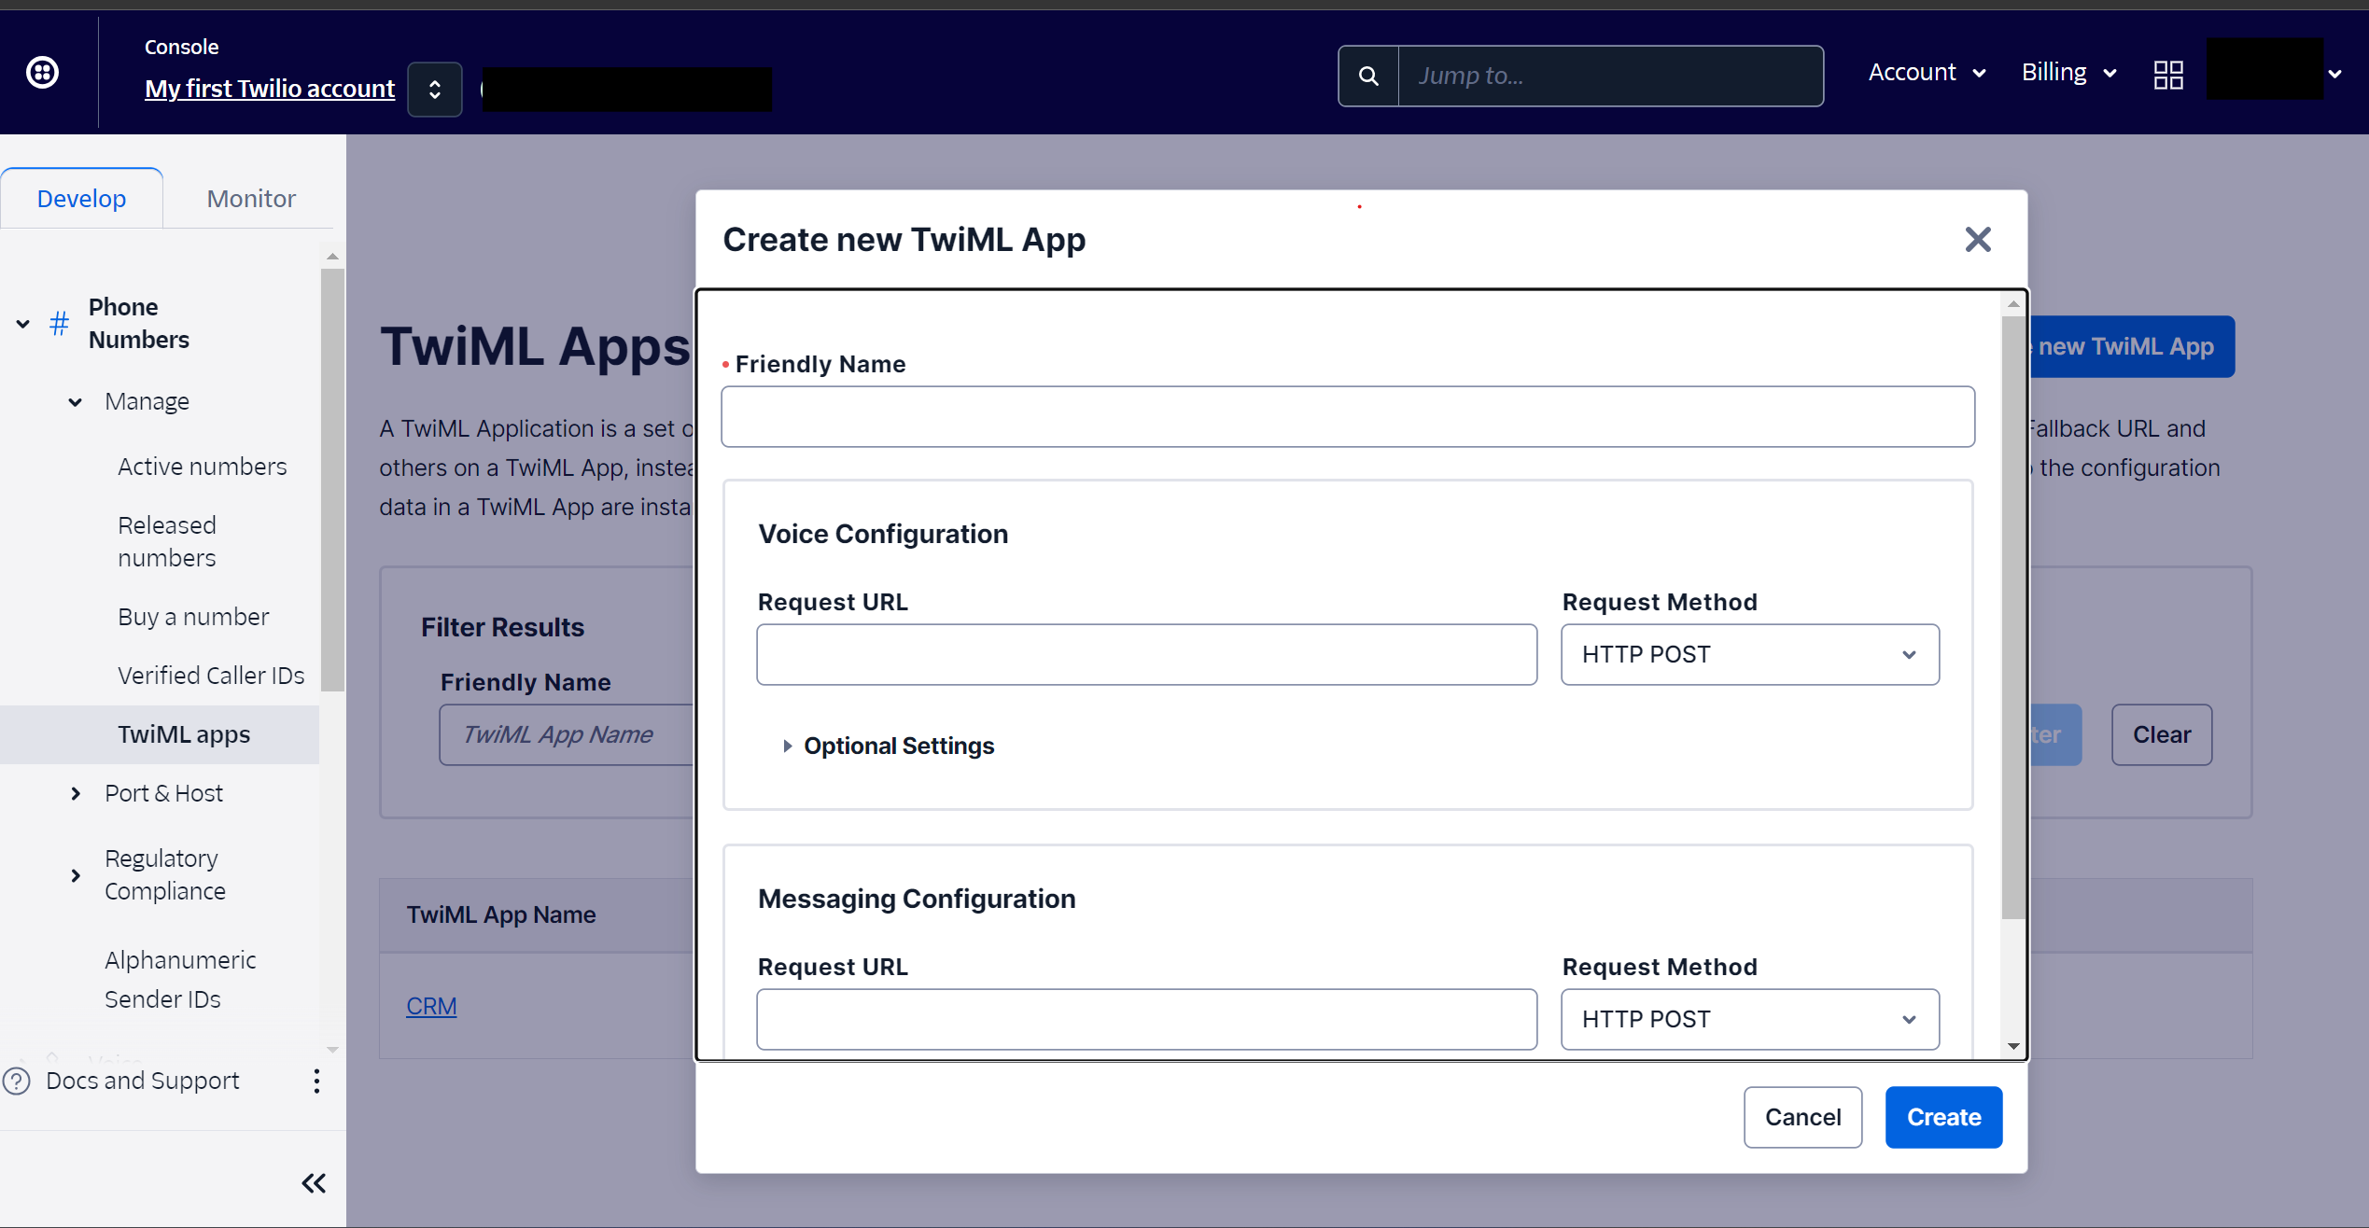This screenshot has height=1228, width=2369.
Task: Close the Create new TwiML App dialog
Action: click(x=1977, y=240)
